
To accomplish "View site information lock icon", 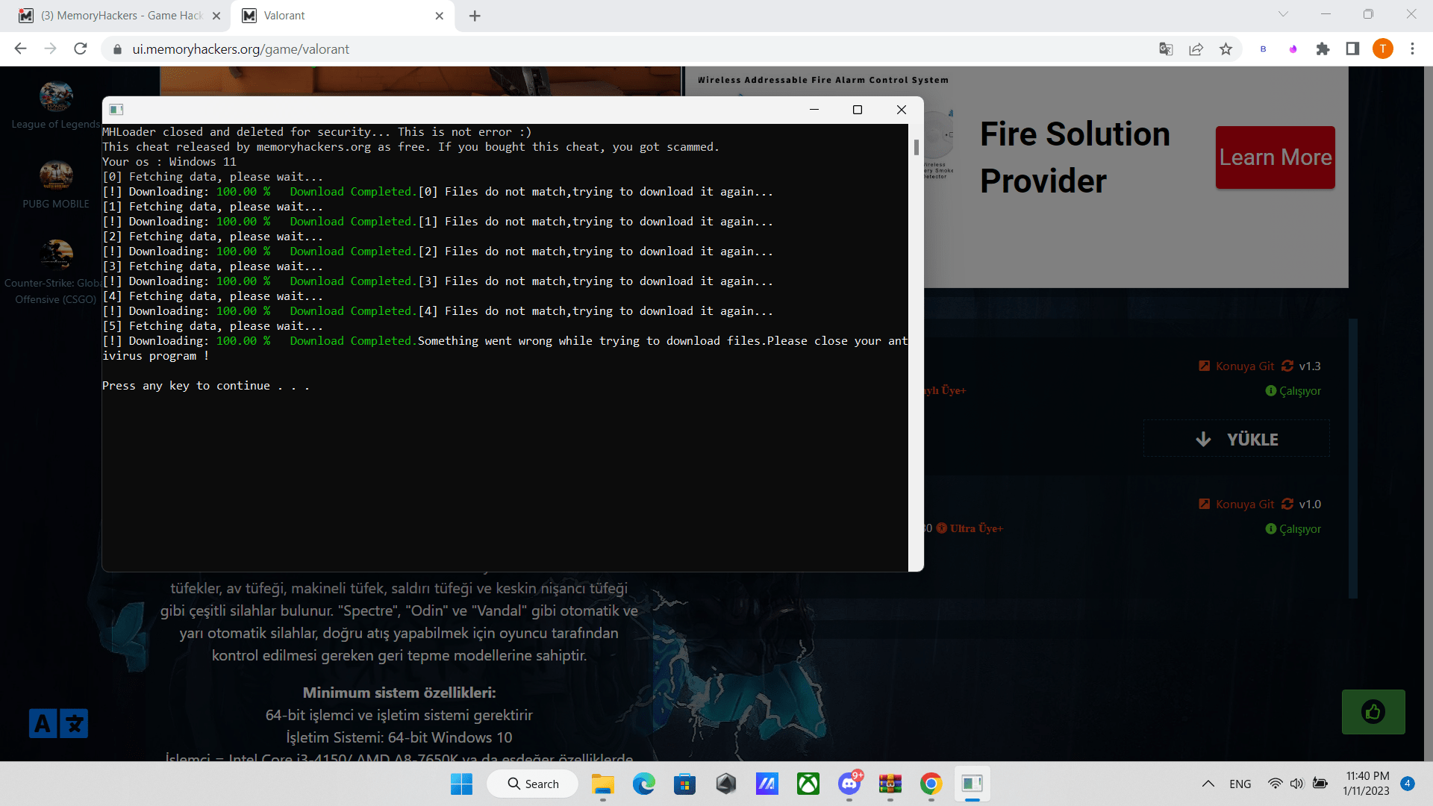I will 117,49.
